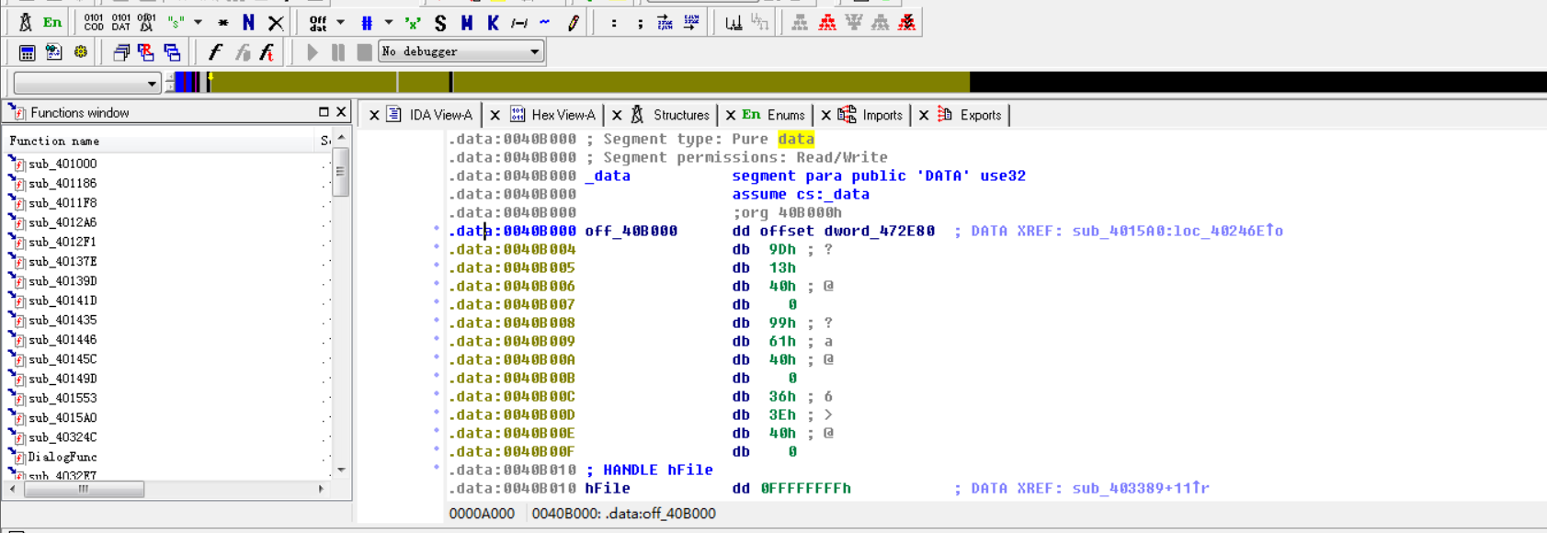
Task: Open the empty combo box left of navigation band
Action: tap(87, 83)
